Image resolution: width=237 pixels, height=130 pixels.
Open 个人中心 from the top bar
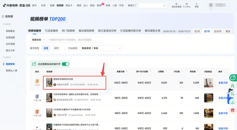point(187,5)
